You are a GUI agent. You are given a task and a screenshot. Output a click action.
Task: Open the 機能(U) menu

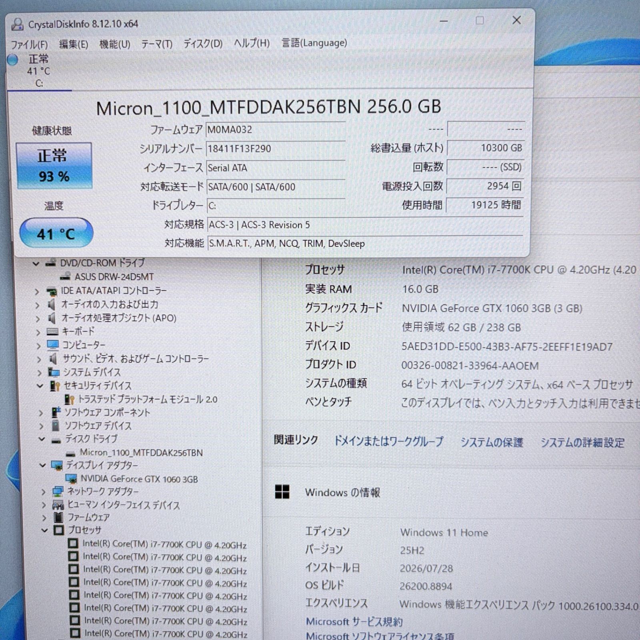coord(115,44)
